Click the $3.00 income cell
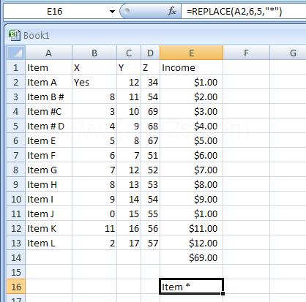This screenshot has width=306, height=302. pyautogui.click(x=192, y=111)
